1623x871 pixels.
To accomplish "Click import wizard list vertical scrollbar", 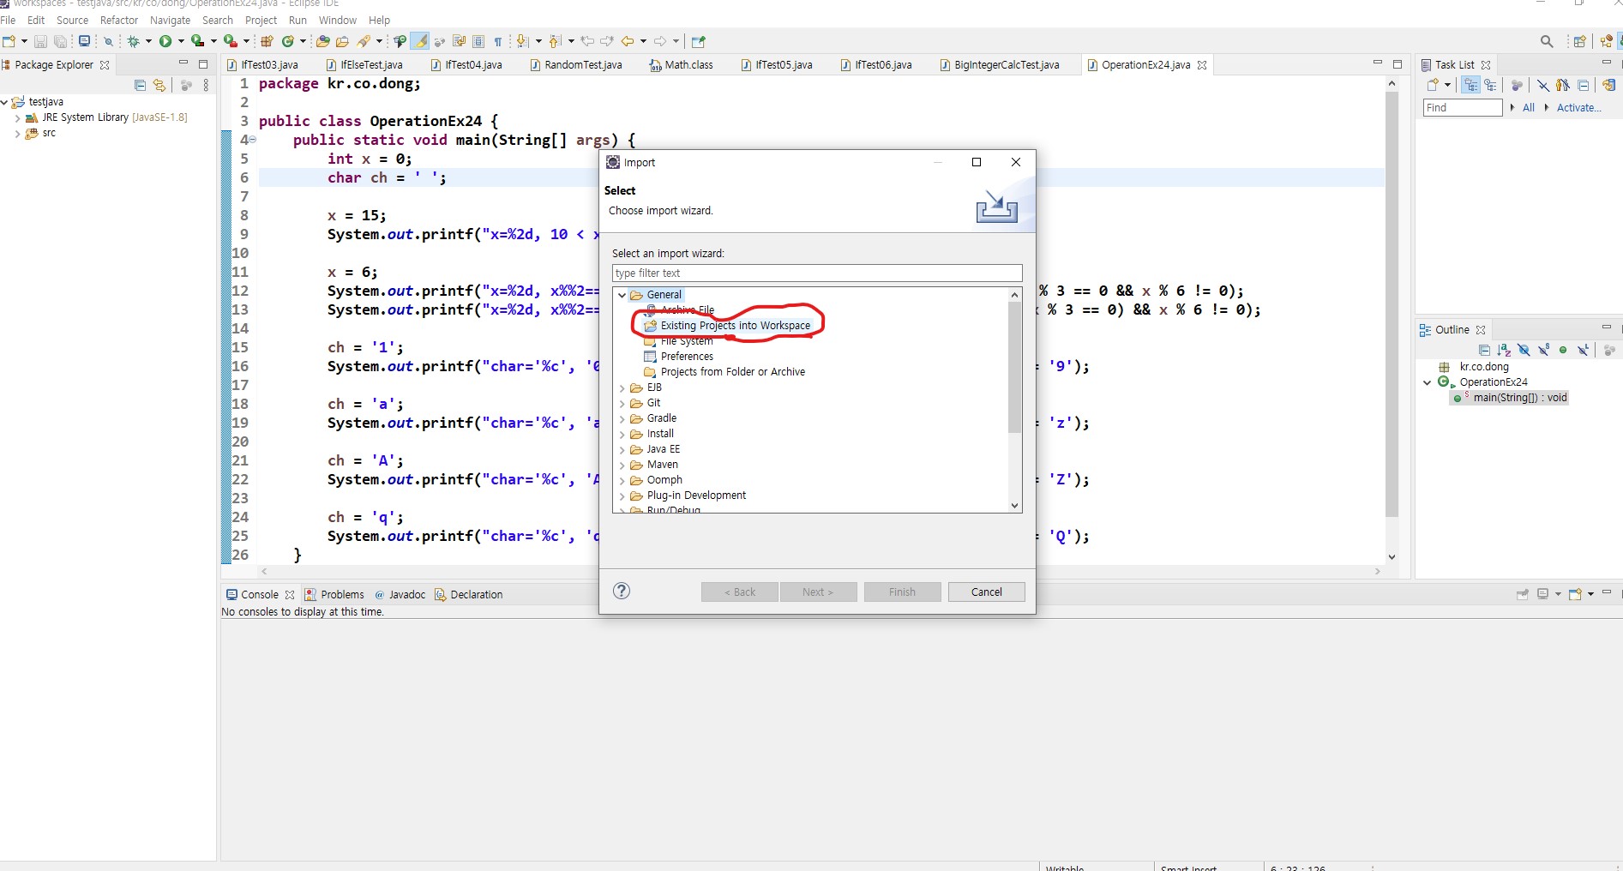I will 1015,368.
